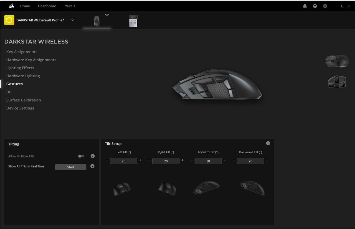Show info for Show All Tilts in Real Time
Screen dimensions: 355x229
pos(93,166)
